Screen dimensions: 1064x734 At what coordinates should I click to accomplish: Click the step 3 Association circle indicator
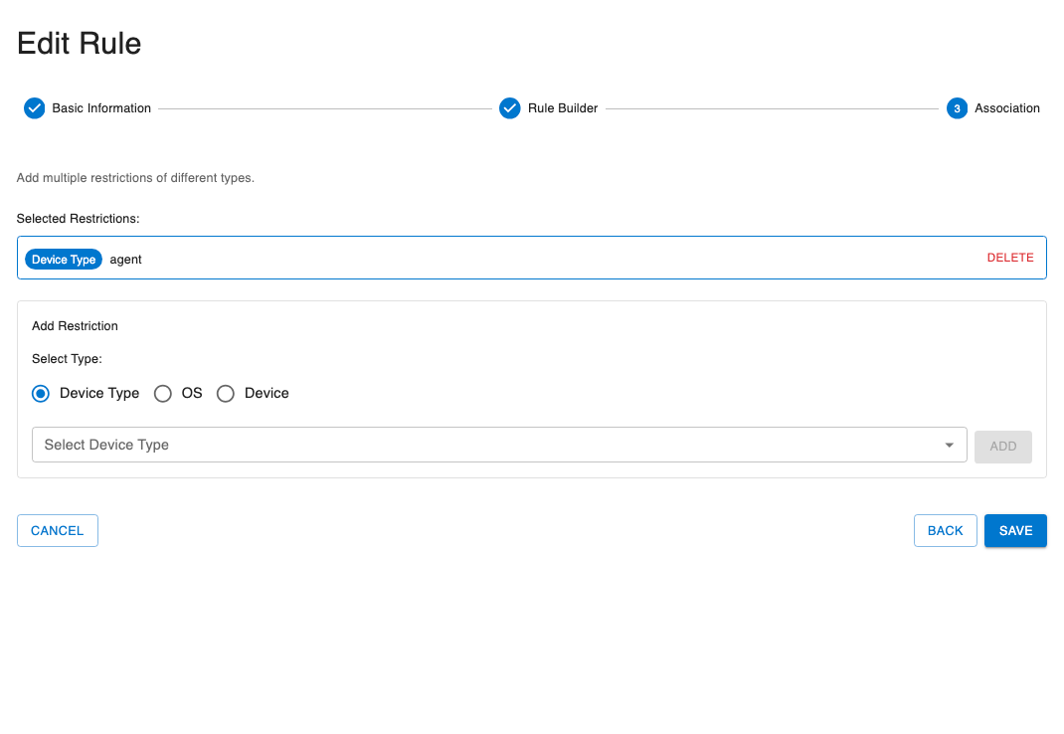(957, 107)
